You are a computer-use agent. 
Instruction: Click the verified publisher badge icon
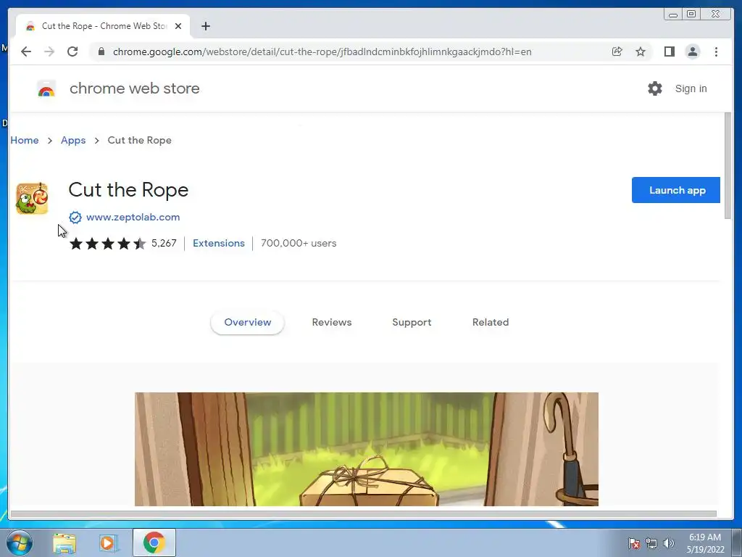tap(75, 218)
